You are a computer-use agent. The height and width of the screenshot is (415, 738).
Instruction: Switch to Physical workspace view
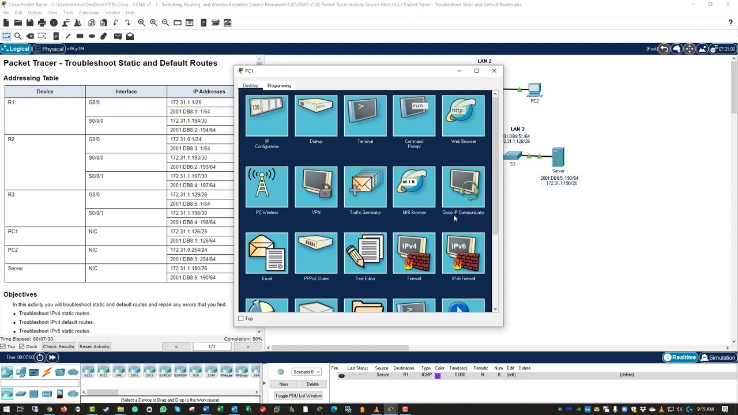point(49,49)
